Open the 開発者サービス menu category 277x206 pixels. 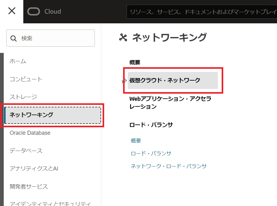pos(29,186)
